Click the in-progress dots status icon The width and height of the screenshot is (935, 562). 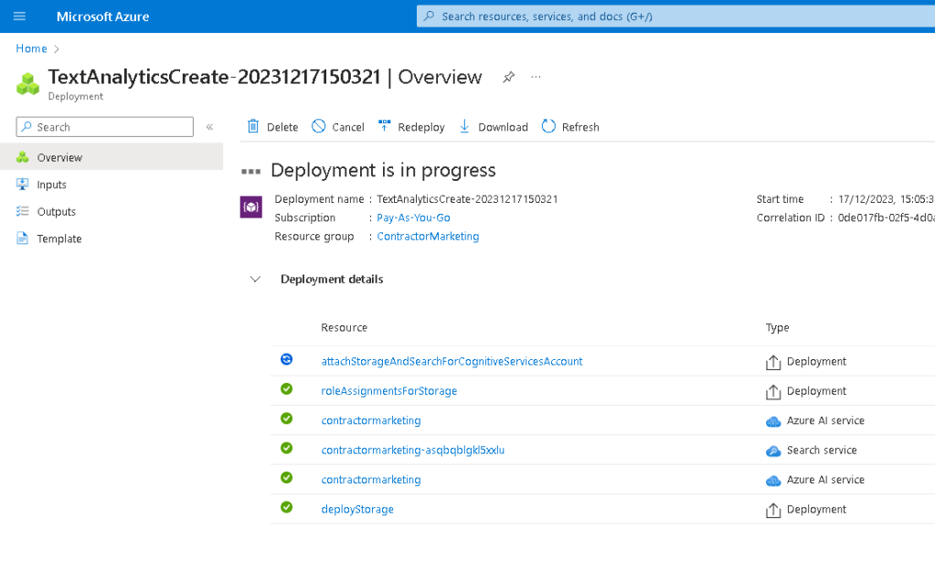[251, 172]
